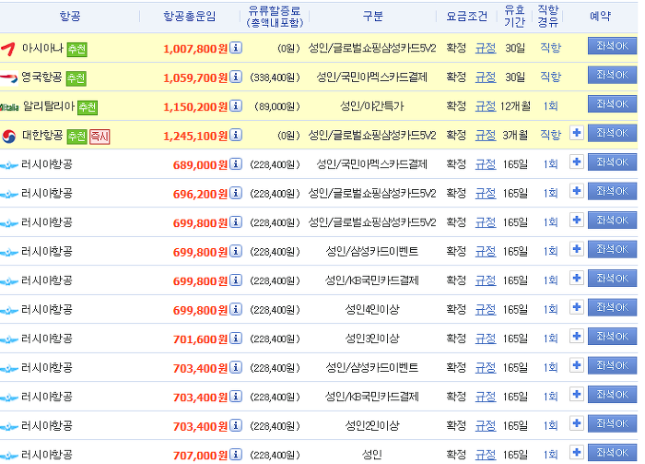Click 추천 badge next to 알리탈리아
Viewport: 645px width, 464px height.
(88, 107)
